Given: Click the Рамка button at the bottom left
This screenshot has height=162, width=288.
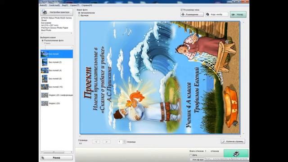Looking at the screenshot, I should point(57,158).
